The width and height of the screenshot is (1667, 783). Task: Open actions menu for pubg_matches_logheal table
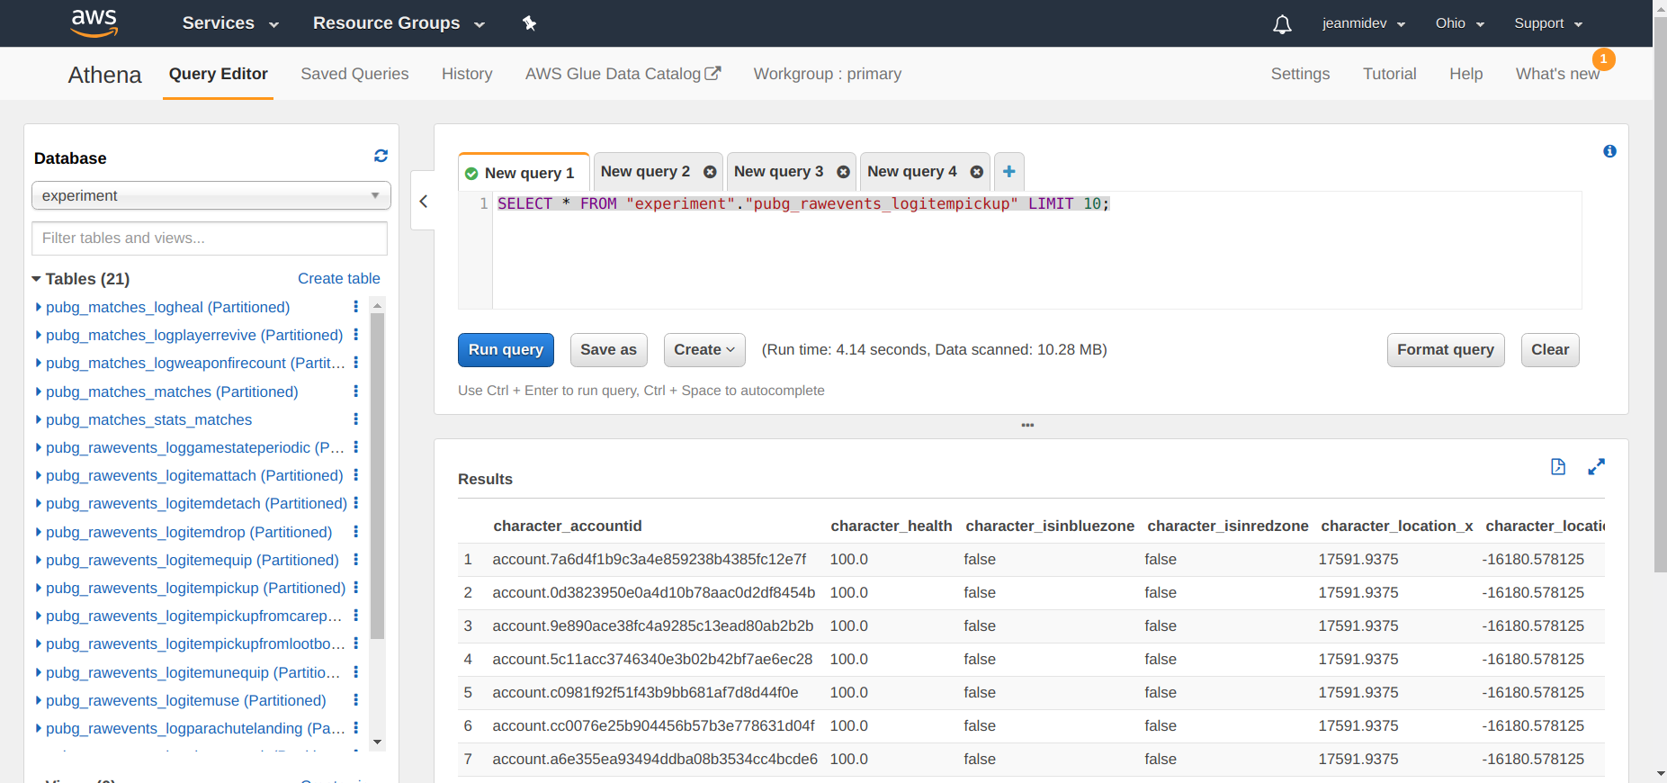click(355, 307)
